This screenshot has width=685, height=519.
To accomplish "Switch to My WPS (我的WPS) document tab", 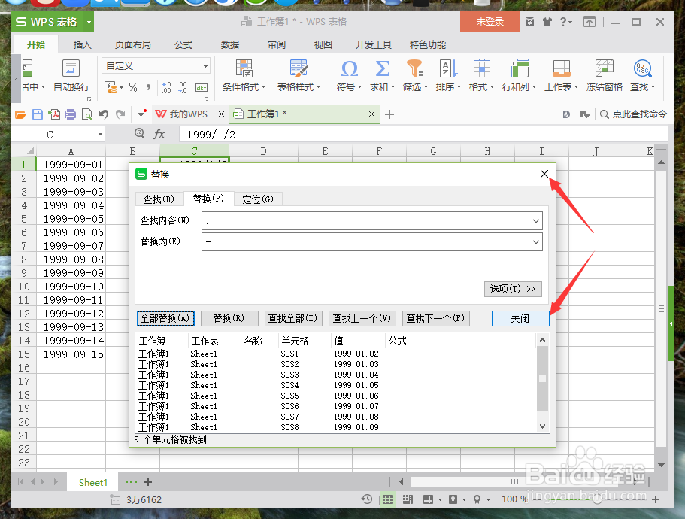I will tap(189, 114).
